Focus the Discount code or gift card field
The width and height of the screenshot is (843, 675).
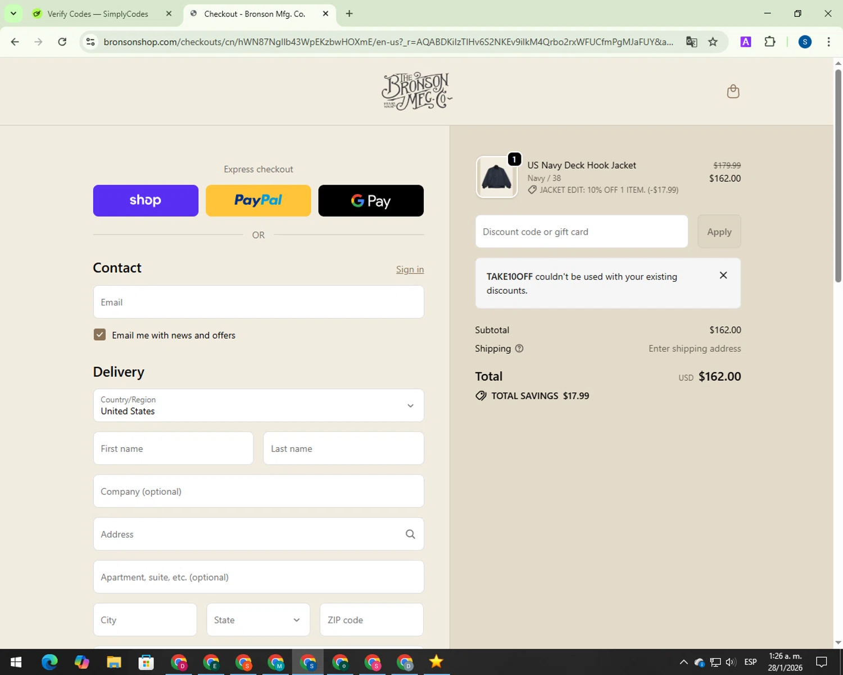pyautogui.click(x=582, y=231)
